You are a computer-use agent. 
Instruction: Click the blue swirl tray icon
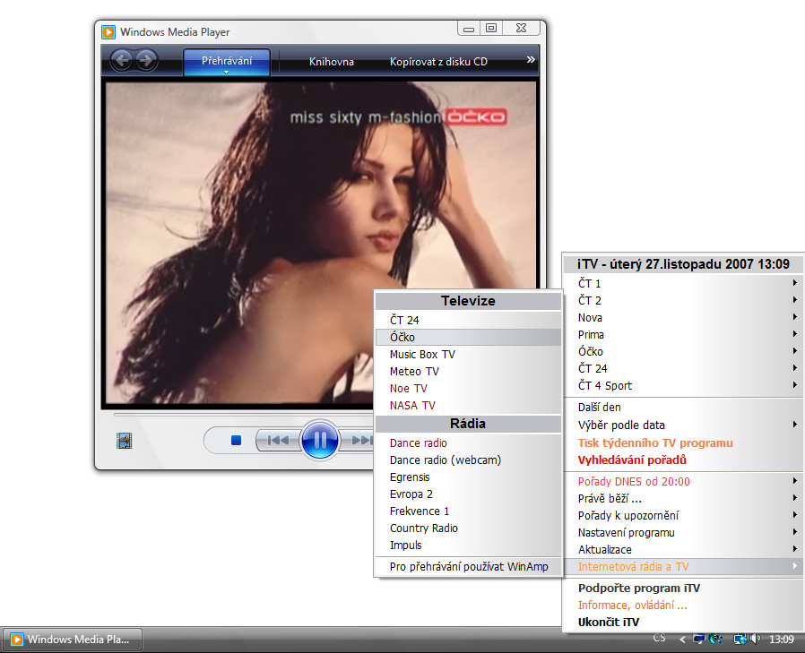(x=715, y=640)
